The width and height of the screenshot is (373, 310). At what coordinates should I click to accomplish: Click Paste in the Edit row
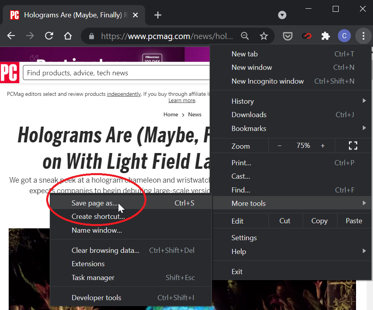point(354,220)
